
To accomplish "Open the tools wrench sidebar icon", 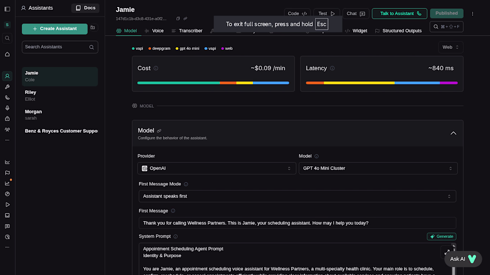I will click(x=7, y=87).
